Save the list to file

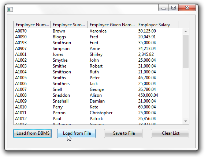(x=123, y=133)
